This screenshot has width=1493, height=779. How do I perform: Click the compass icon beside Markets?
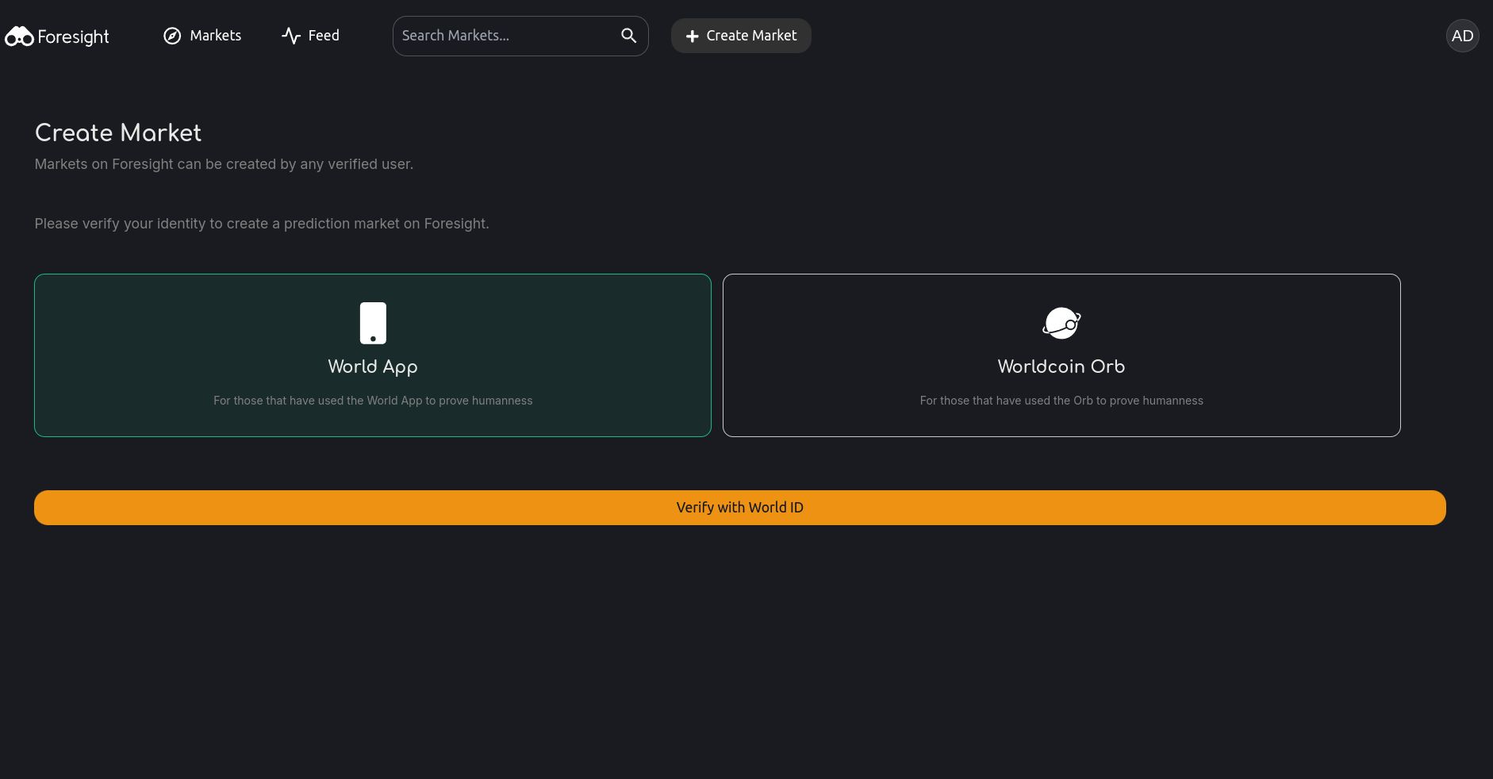172,36
